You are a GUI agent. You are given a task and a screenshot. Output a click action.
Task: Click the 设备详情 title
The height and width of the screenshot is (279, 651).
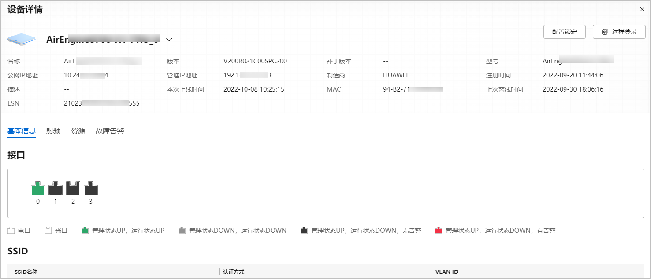[x=25, y=9]
